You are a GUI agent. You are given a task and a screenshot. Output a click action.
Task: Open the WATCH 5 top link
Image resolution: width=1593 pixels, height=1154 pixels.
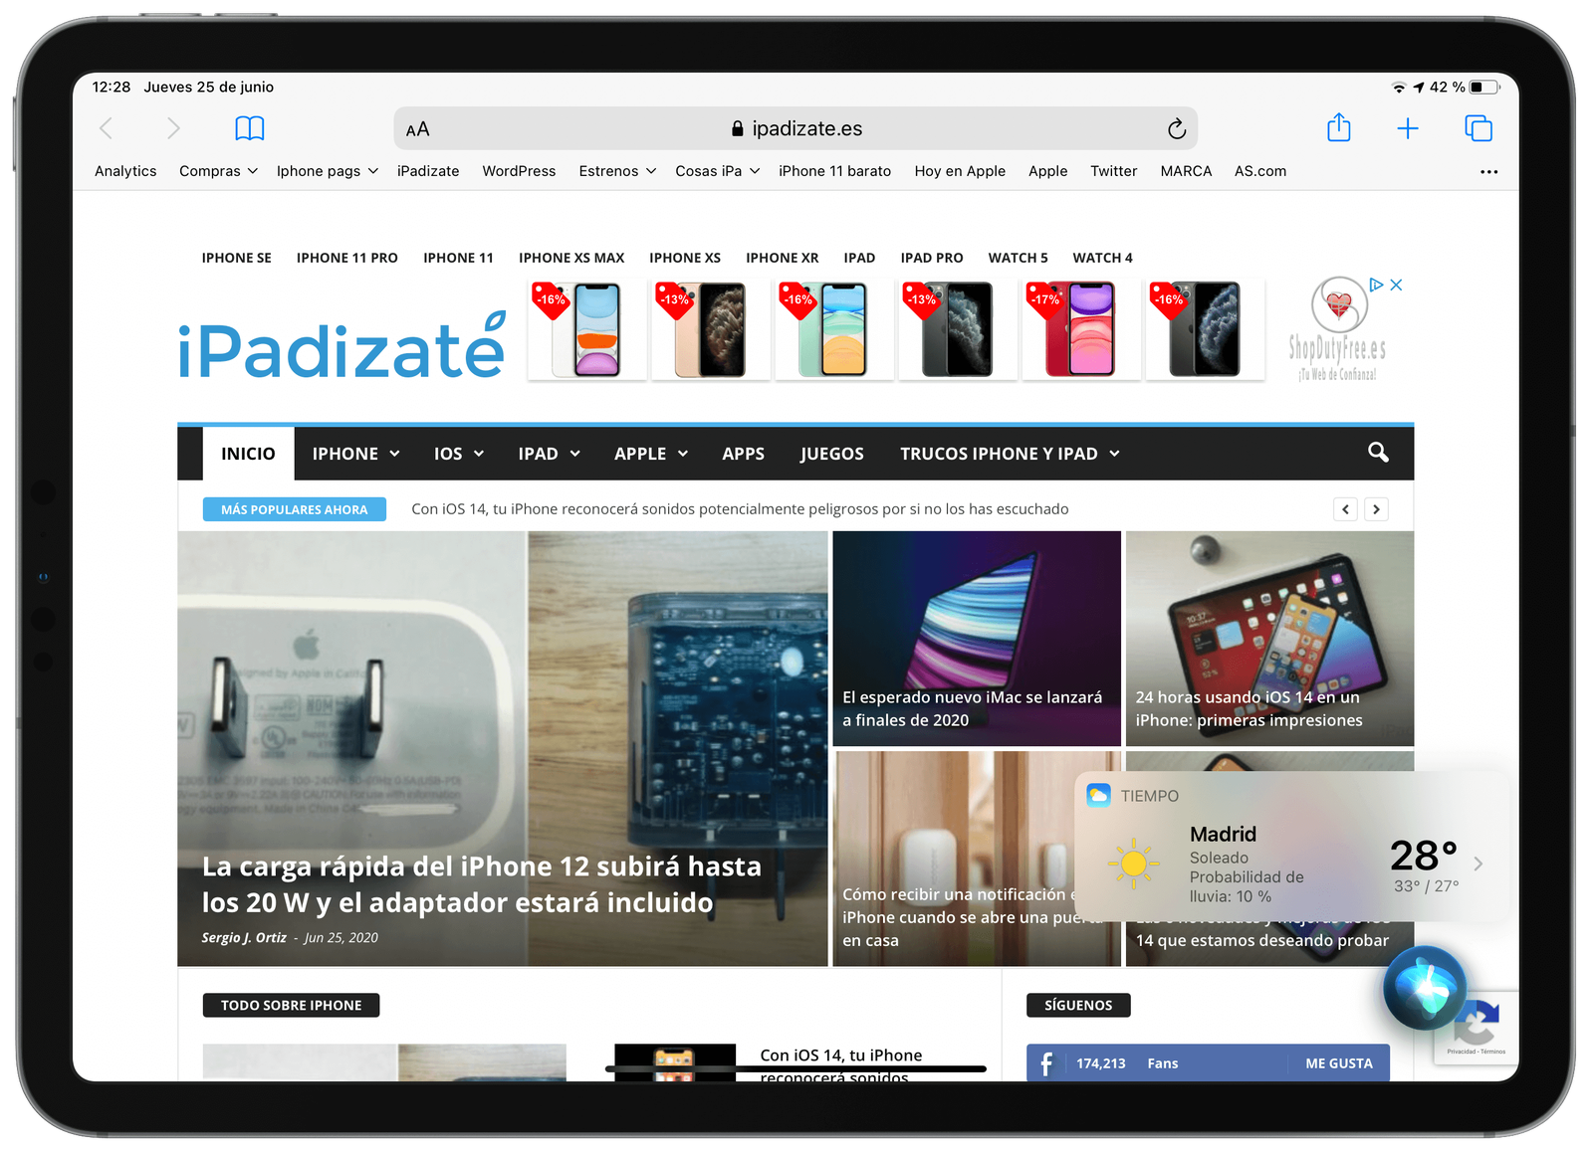tap(1018, 258)
